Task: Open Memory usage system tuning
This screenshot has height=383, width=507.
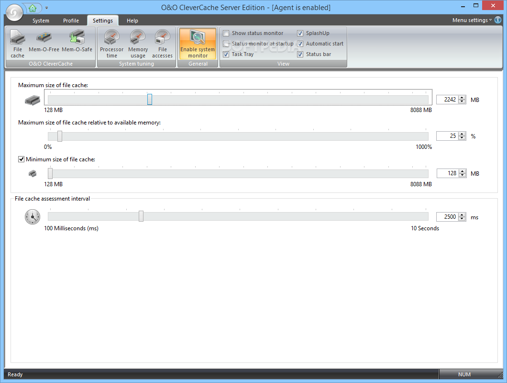Action: click(138, 44)
